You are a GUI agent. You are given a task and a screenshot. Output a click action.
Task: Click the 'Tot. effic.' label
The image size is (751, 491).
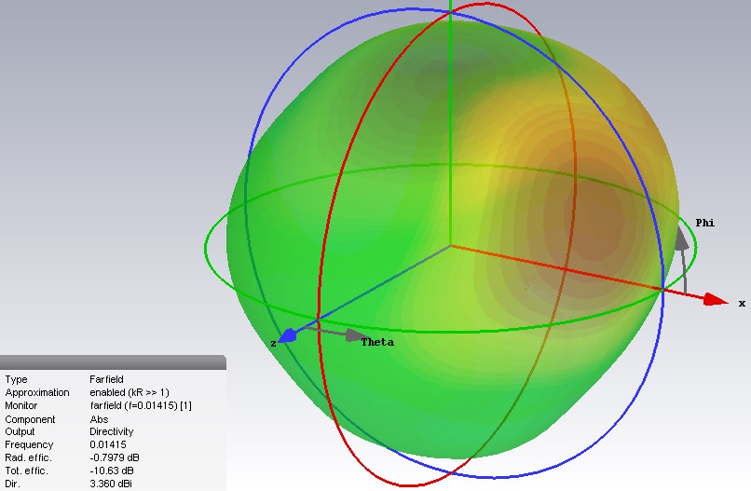click(x=26, y=471)
